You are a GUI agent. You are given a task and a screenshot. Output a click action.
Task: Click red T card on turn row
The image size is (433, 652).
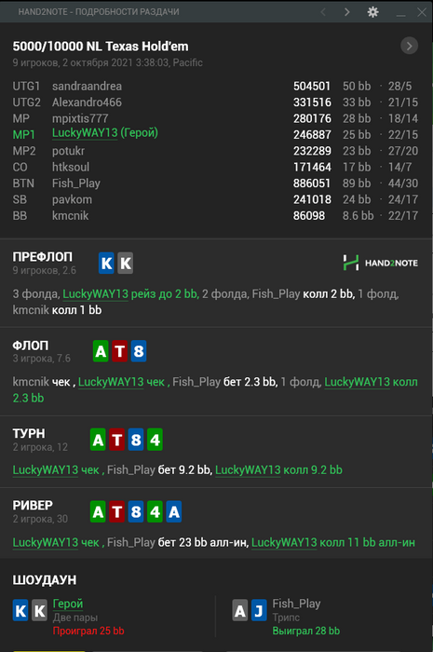coord(117,440)
